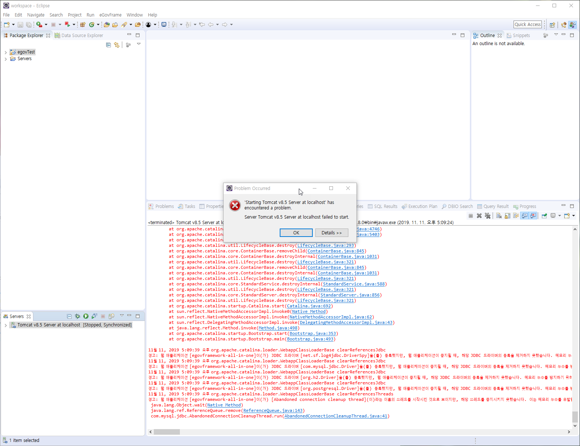Open Perspective icon near Quick Access

552,25
